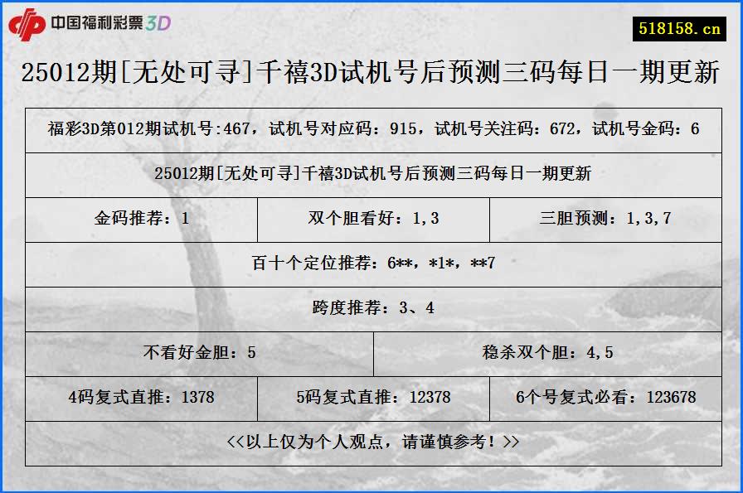
Task: Expand the 百十个定位推荐 row
Action: [371, 264]
